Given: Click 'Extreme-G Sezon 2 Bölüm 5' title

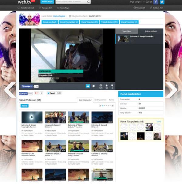Looking at the screenshot, I should [52, 126].
